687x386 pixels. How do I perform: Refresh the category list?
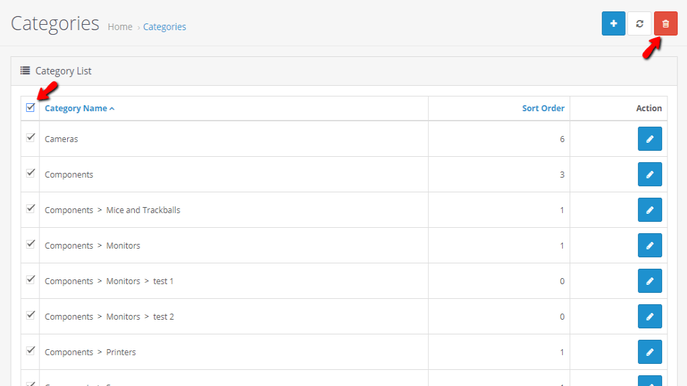(639, 23)
